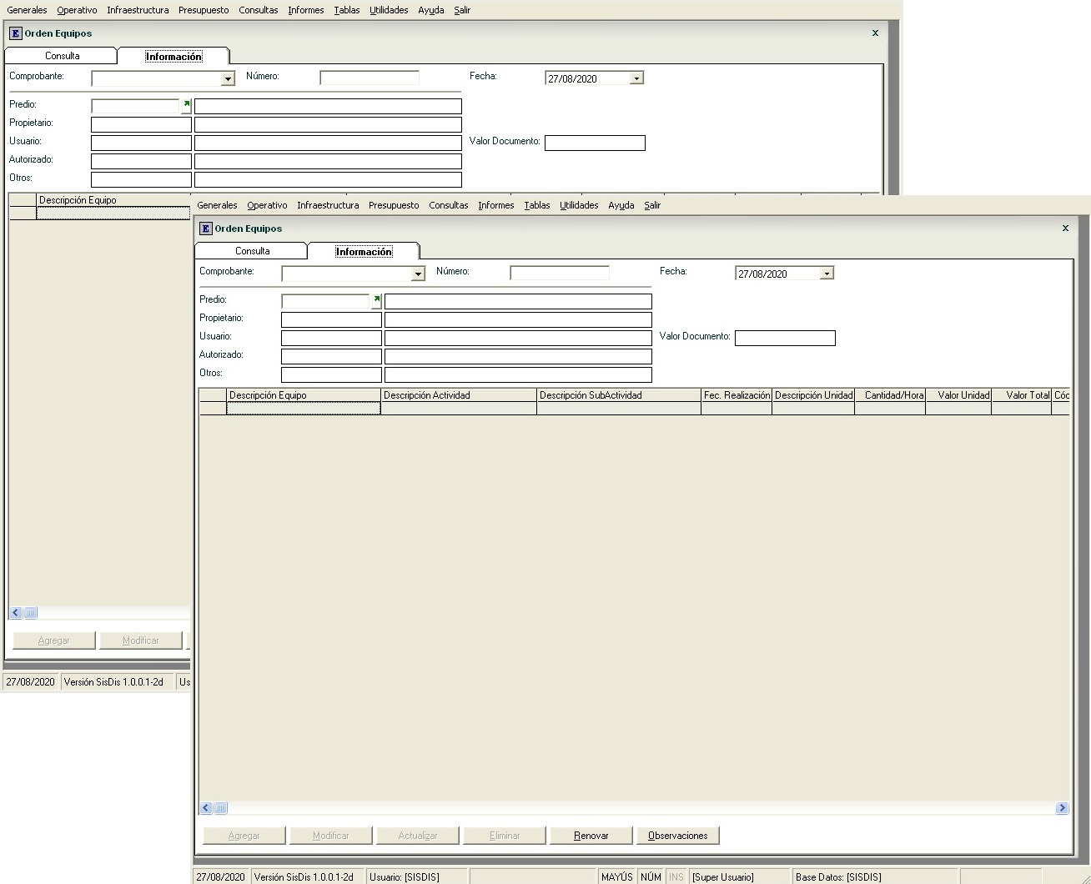Click the Valor Documento field in front window
The width and height of the screenshot is (1091, 884).
(784, 338)
